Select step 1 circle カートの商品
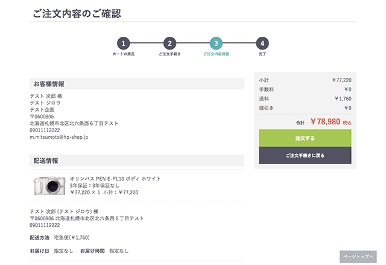Viewport: 386px width, 265px height. (123, 43)
